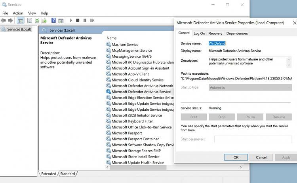297x183 pixels.
Task: Open the Startup type dropdown
Action: (250, 87)
